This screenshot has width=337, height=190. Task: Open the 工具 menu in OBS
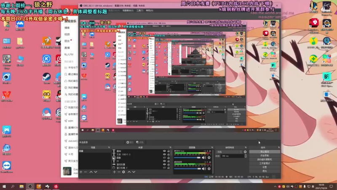click(140, 11)
